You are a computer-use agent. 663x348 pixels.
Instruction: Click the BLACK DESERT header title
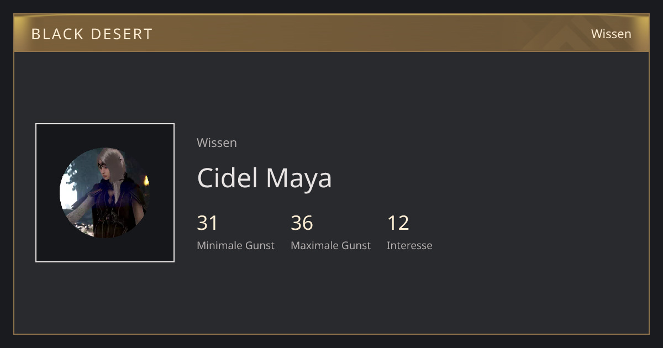(92, 34)
